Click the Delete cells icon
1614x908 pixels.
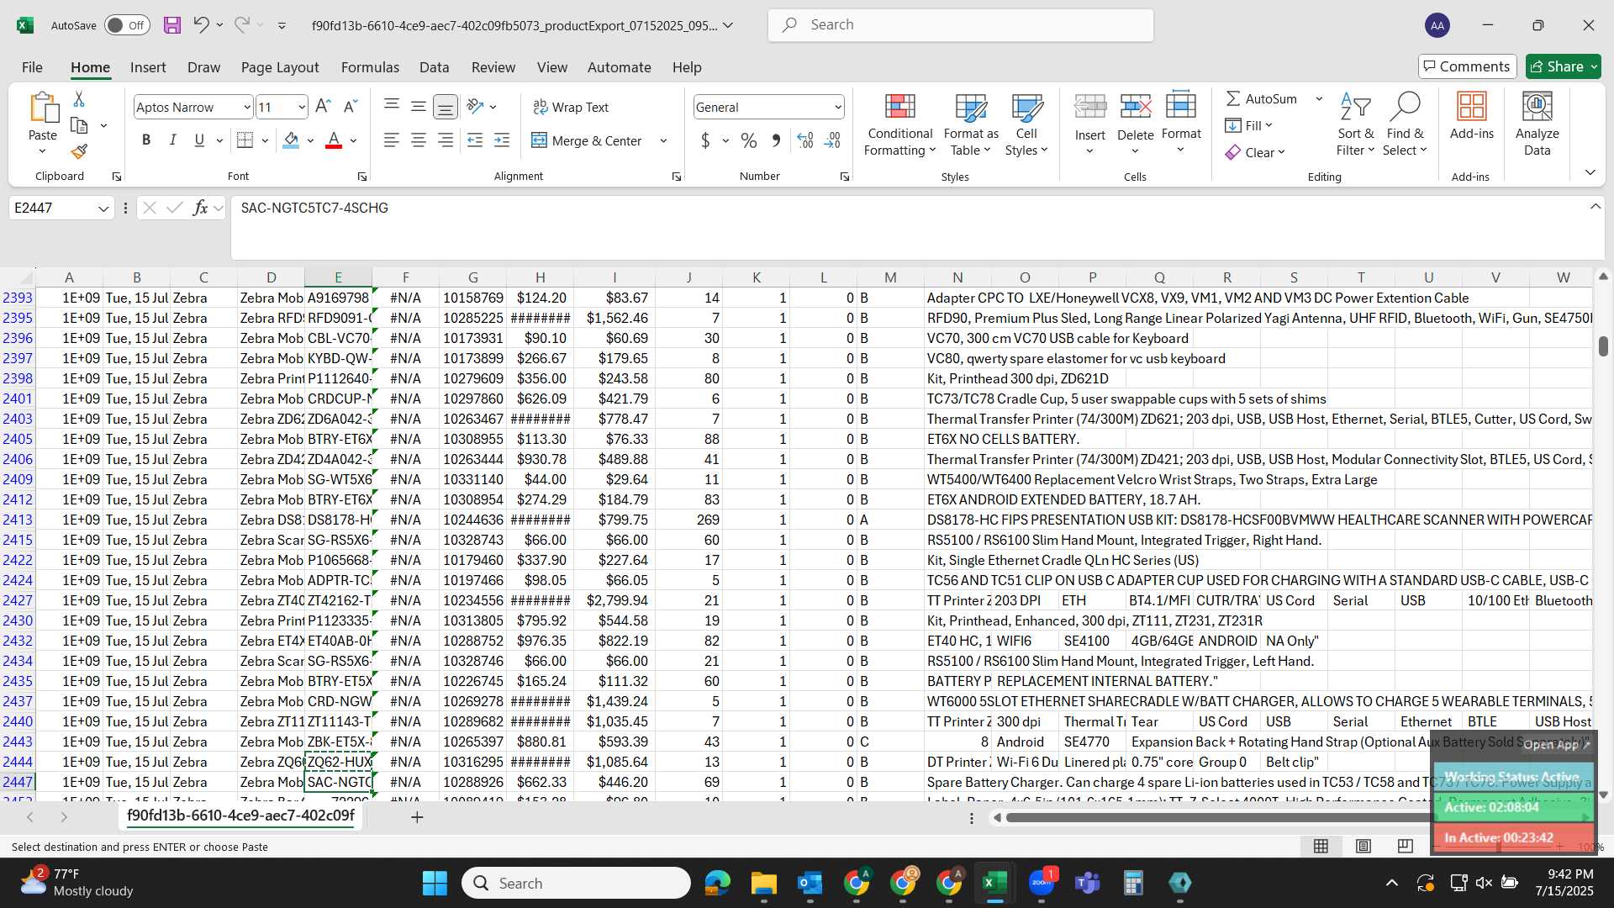click(x=1136, y=107)
